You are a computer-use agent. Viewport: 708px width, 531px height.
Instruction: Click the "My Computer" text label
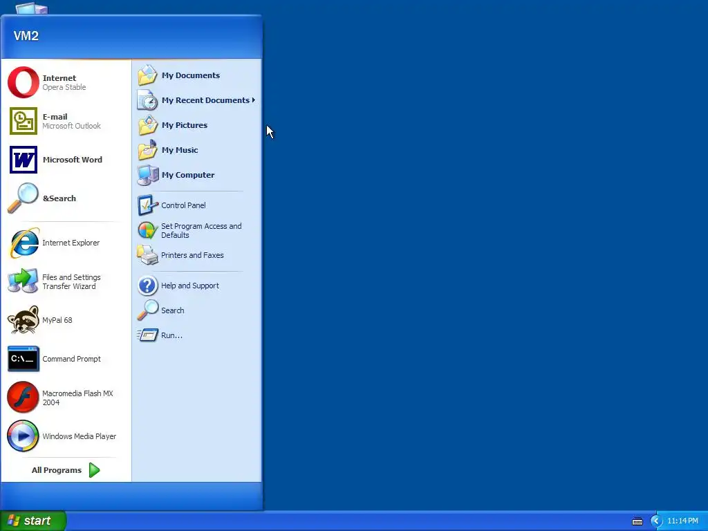pos(188,175)
